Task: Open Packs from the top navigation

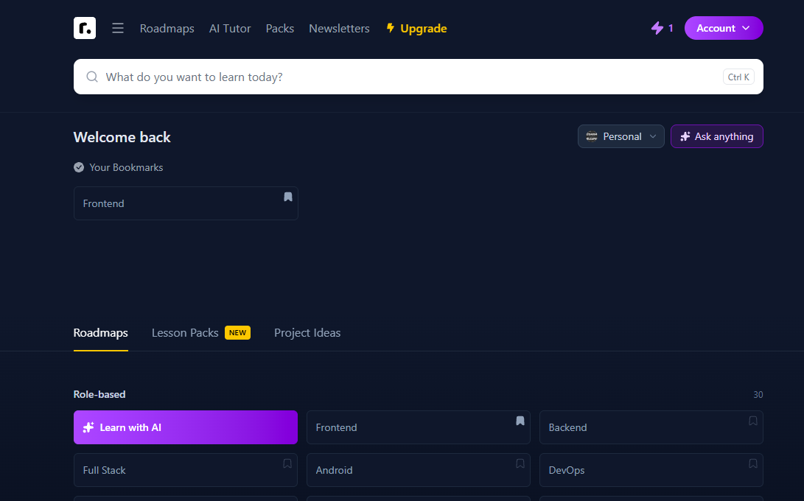Action: click(280, 28)
